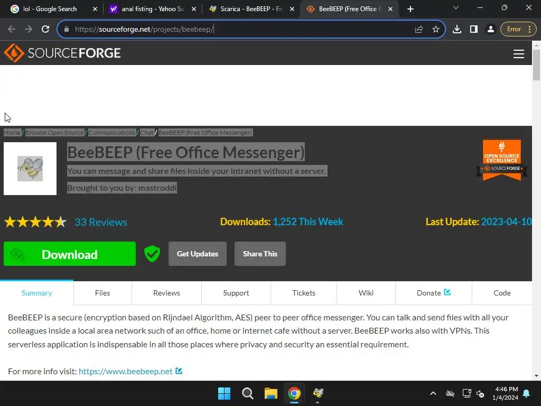The width and height of the screenshot is (541, 406).
Task: Select the Files tab
Action: tap(102, 293)
